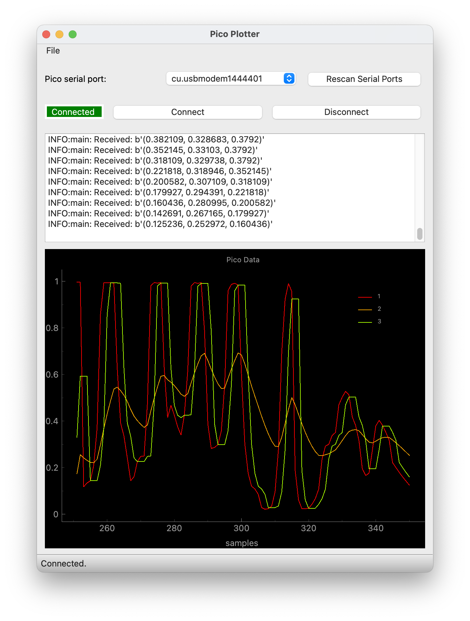The image size is (470, 621).
Task: Click the green Connected status indicator
Action: pyautogui.click(x=73, y=112)
